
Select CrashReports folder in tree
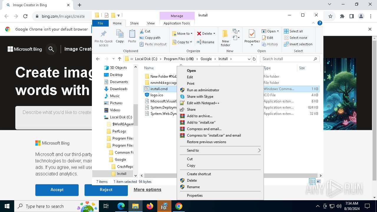(125, 167)
